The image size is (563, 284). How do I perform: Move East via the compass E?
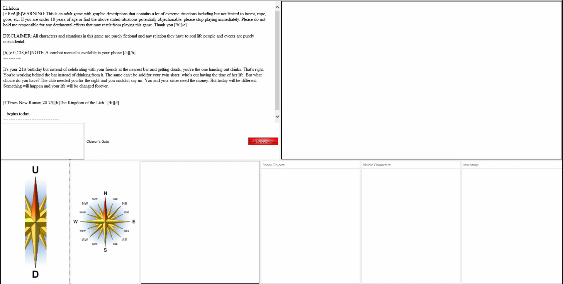click(x=134, y=222)
